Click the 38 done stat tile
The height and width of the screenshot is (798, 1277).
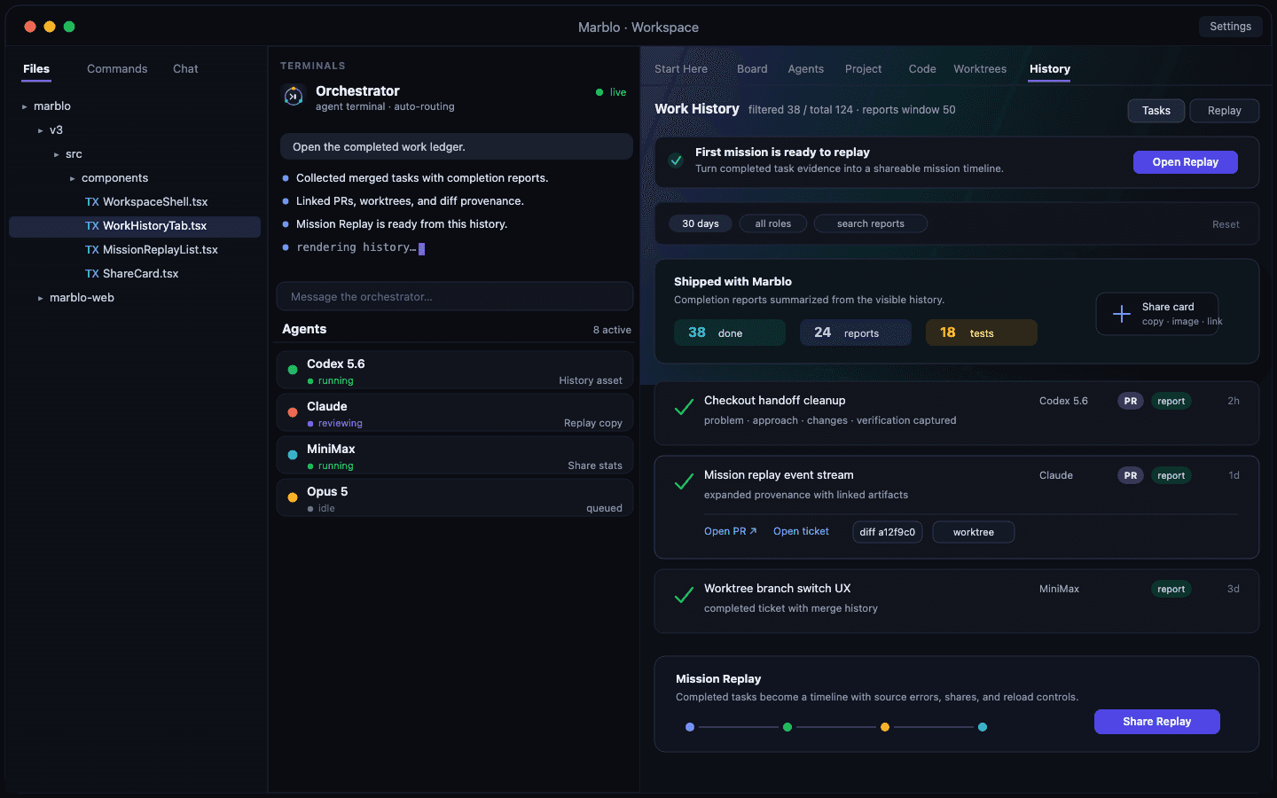730,332
